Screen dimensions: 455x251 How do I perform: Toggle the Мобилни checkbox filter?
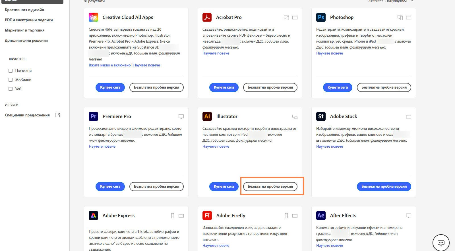11,80
